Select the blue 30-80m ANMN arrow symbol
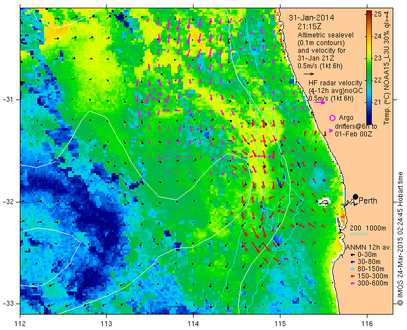 352,262
